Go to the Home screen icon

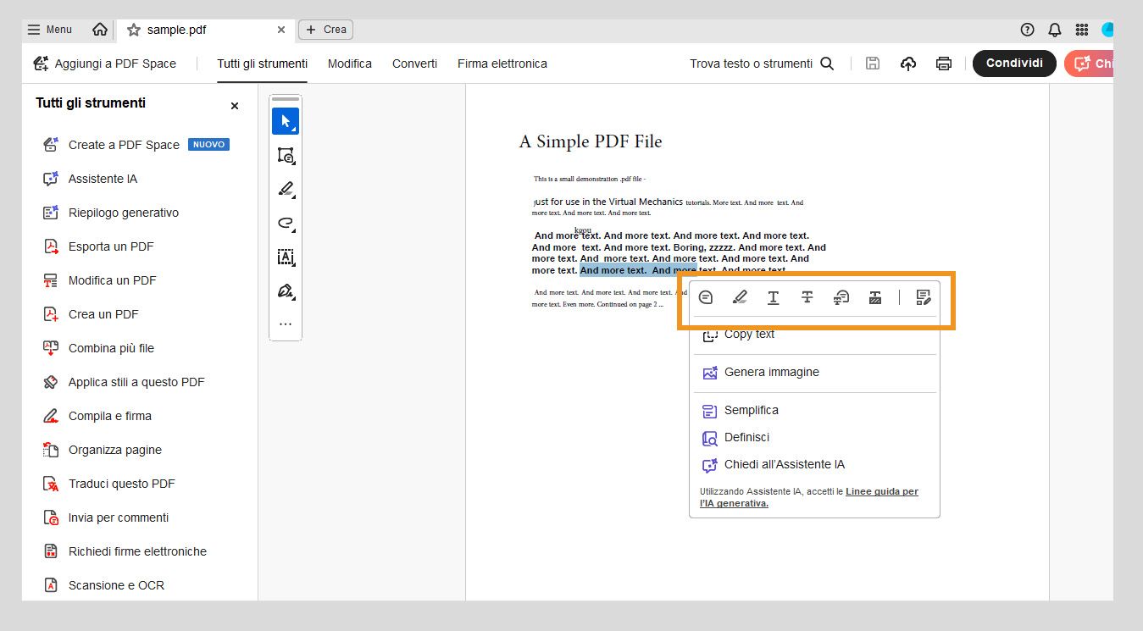coord(100,30)
